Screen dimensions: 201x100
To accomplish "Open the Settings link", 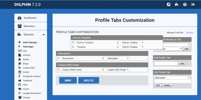I will [x=190, y=33].
